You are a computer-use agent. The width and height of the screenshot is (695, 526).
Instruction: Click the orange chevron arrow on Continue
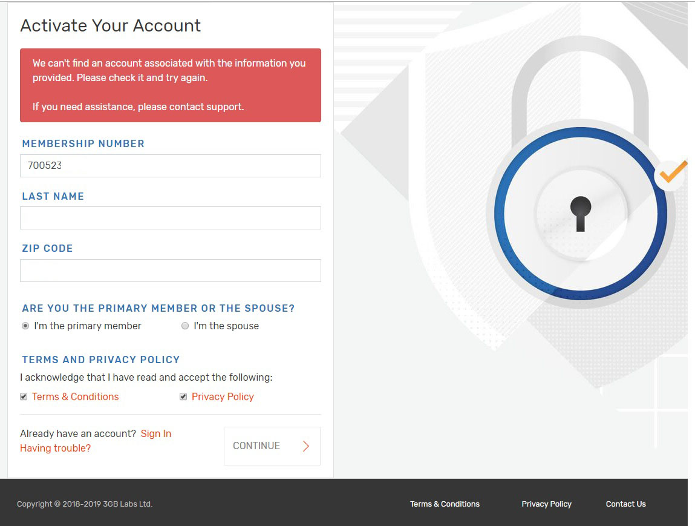click(x=306, y=446)
